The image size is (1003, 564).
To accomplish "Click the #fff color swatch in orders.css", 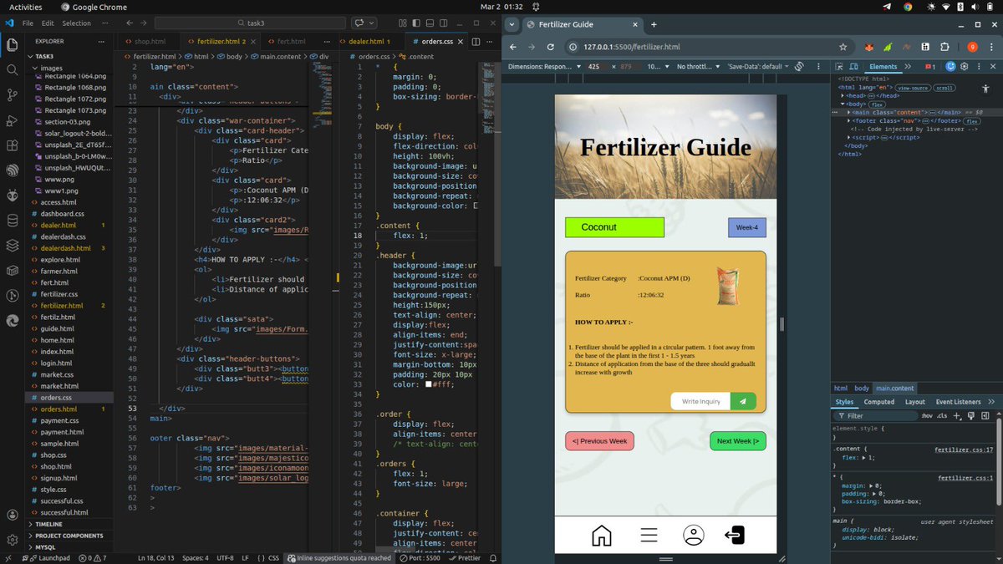I will point(429,384).
